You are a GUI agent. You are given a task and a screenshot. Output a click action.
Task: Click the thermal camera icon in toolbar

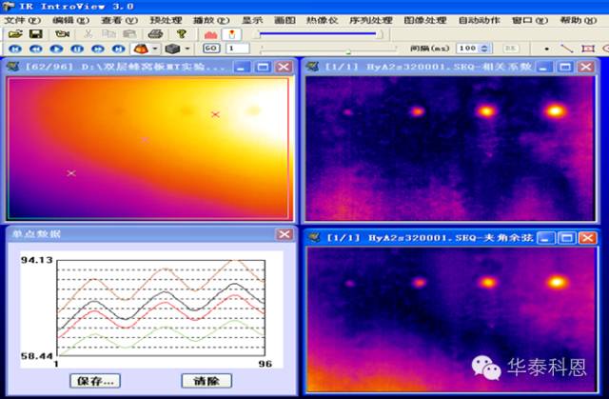(61, 33)
